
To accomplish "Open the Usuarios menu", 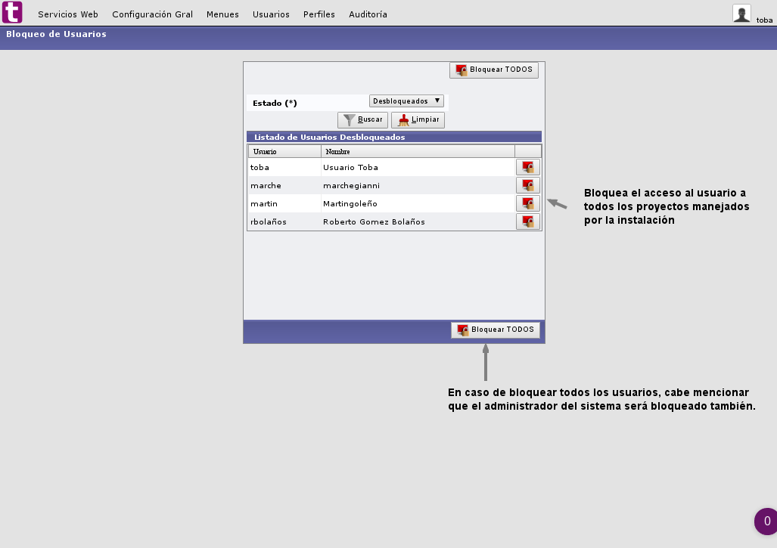I will (x=270, y=14).
